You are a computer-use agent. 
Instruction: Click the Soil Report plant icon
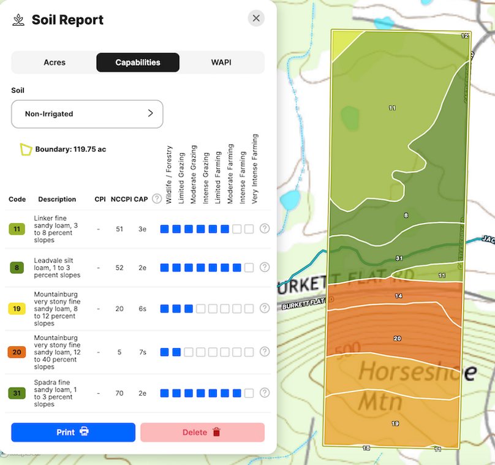click(x=18, y=20)
